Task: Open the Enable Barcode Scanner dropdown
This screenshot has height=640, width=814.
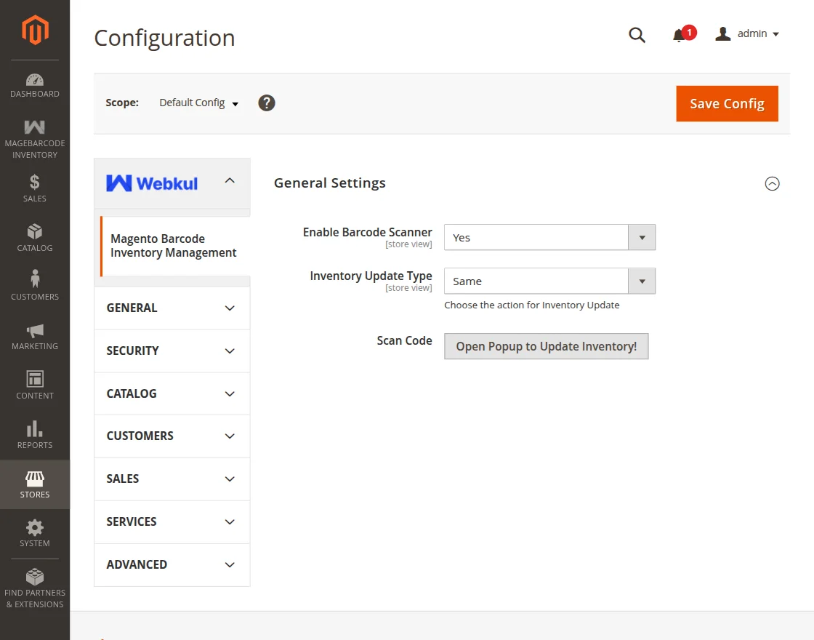Action: click(x=549, y=237)
